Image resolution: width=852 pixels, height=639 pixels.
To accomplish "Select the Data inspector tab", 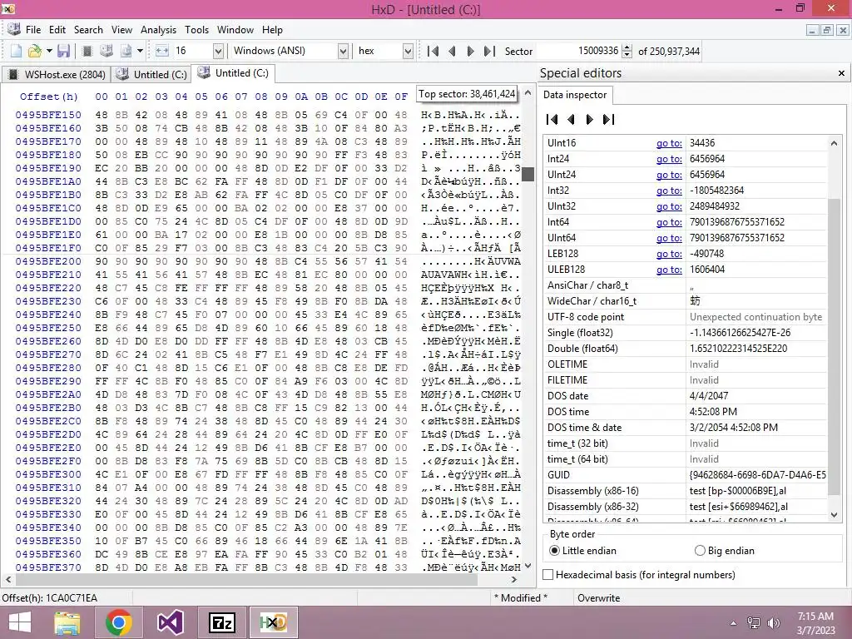I will tap(575, 95).
